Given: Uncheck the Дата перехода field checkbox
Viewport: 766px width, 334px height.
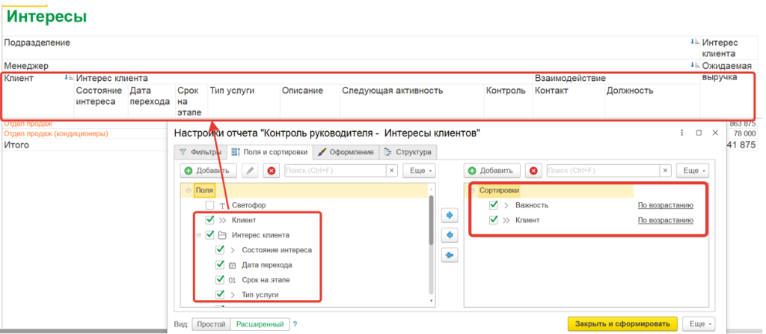Looking at the screenshot, I should point(220,265).
